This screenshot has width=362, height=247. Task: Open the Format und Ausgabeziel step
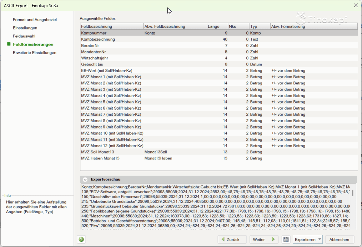tap(35, 20)
